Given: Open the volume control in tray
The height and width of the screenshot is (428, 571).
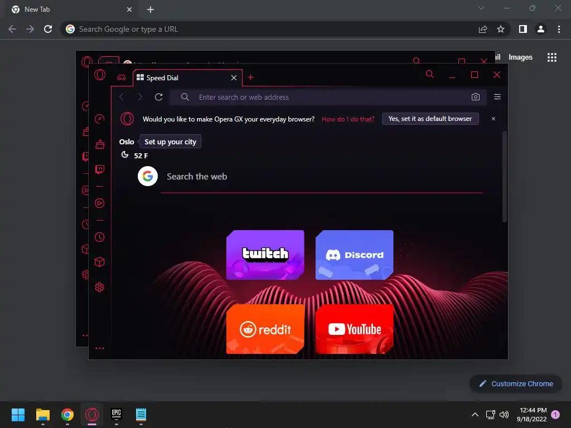Looking at the screenshot, I should [504, 415].
